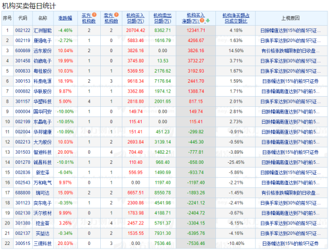Select price change cell 18.19%

65,81
